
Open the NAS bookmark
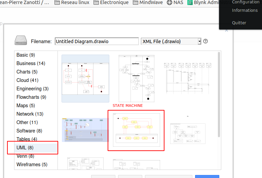(x=175, y=2)
